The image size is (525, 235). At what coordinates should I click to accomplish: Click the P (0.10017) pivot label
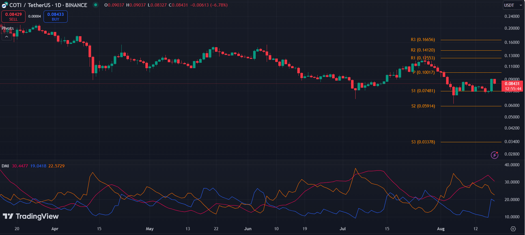pyautogui.click(x=424, y=72)
